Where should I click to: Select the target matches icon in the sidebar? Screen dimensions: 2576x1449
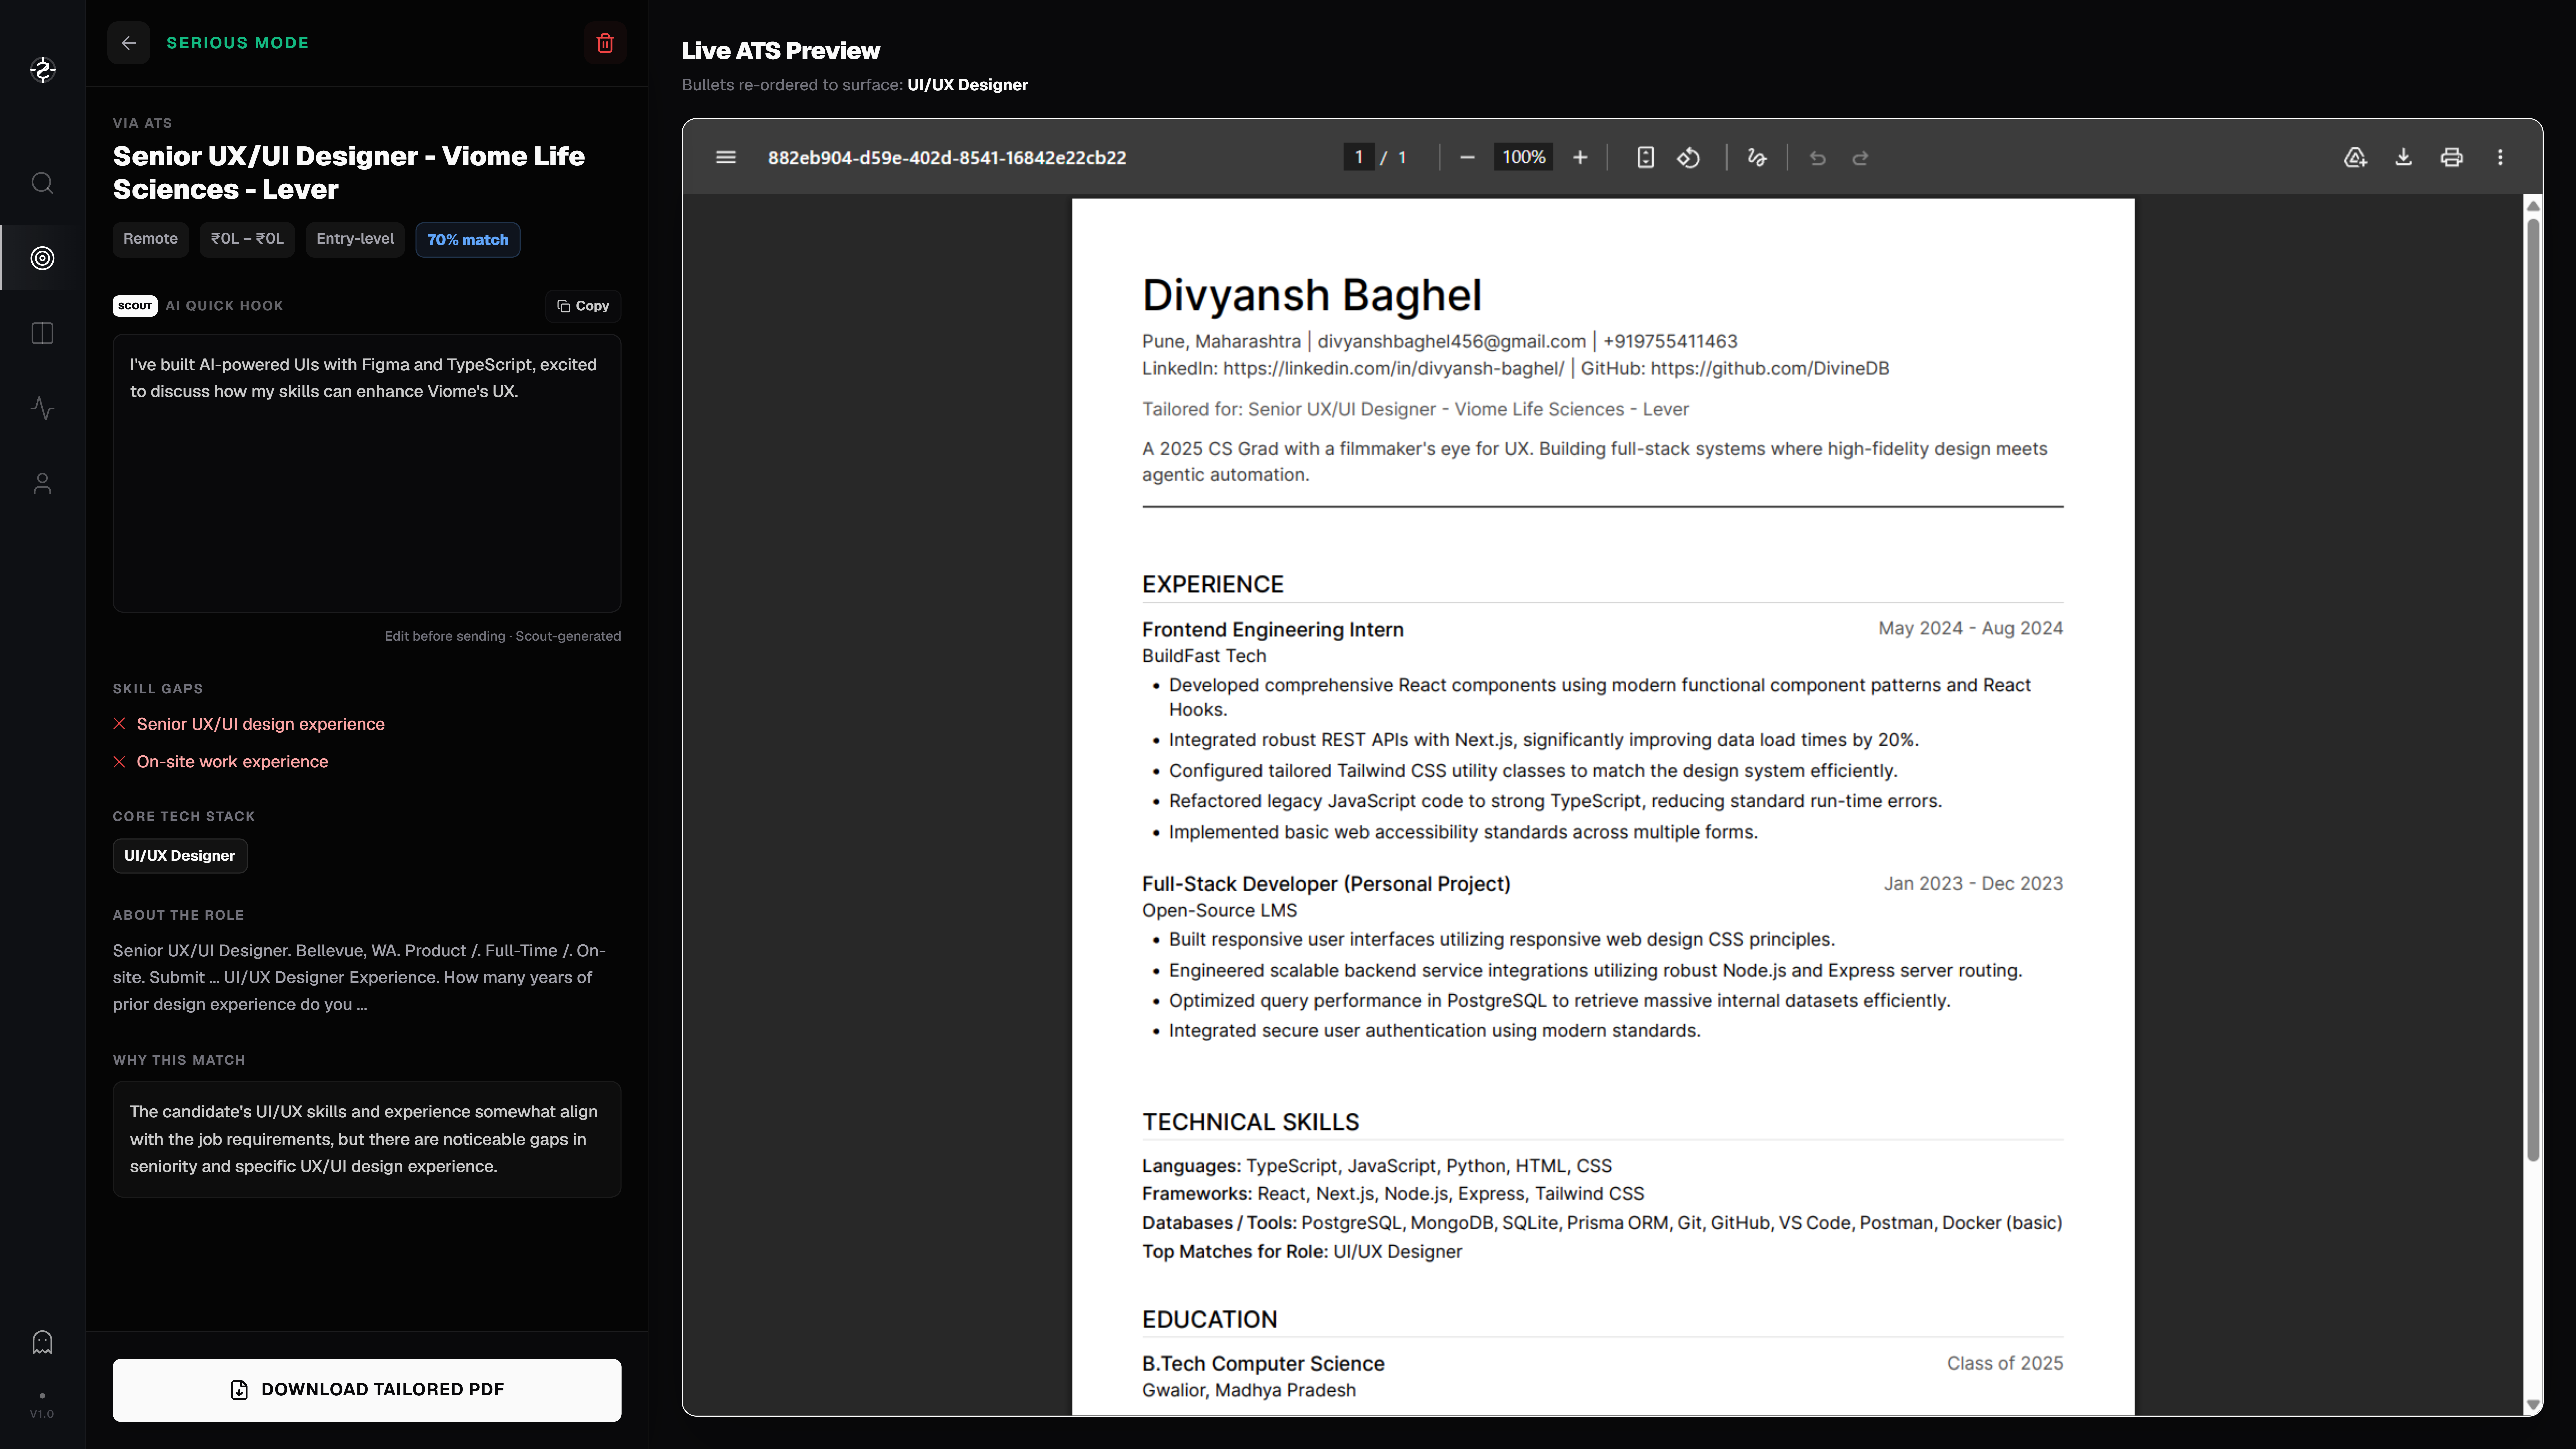point(42,258)
